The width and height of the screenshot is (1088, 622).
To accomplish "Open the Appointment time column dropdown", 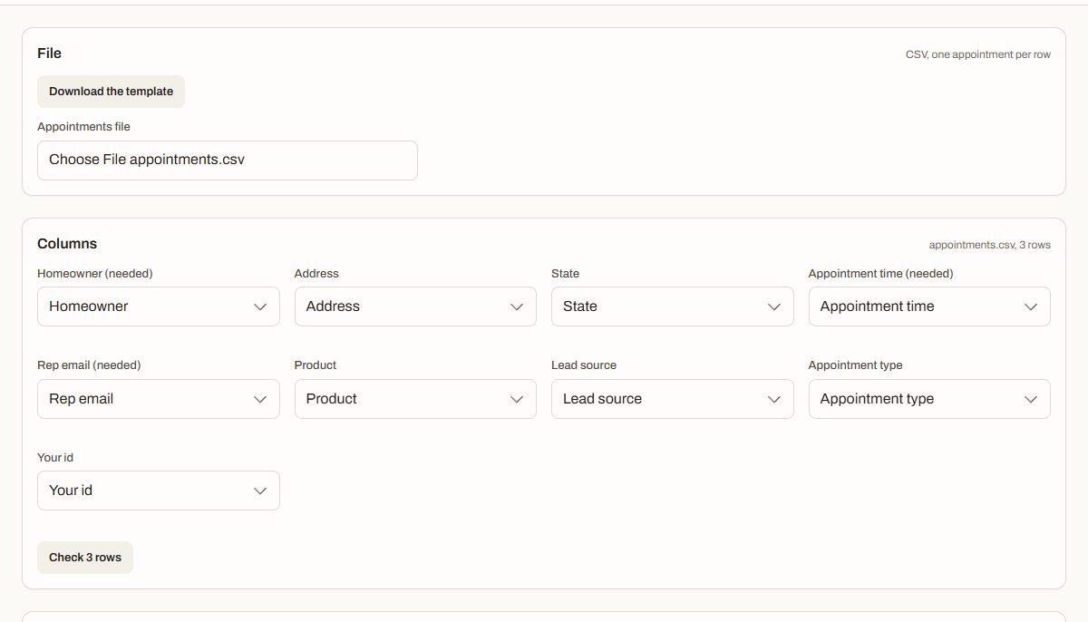I will tap(929, 306).
